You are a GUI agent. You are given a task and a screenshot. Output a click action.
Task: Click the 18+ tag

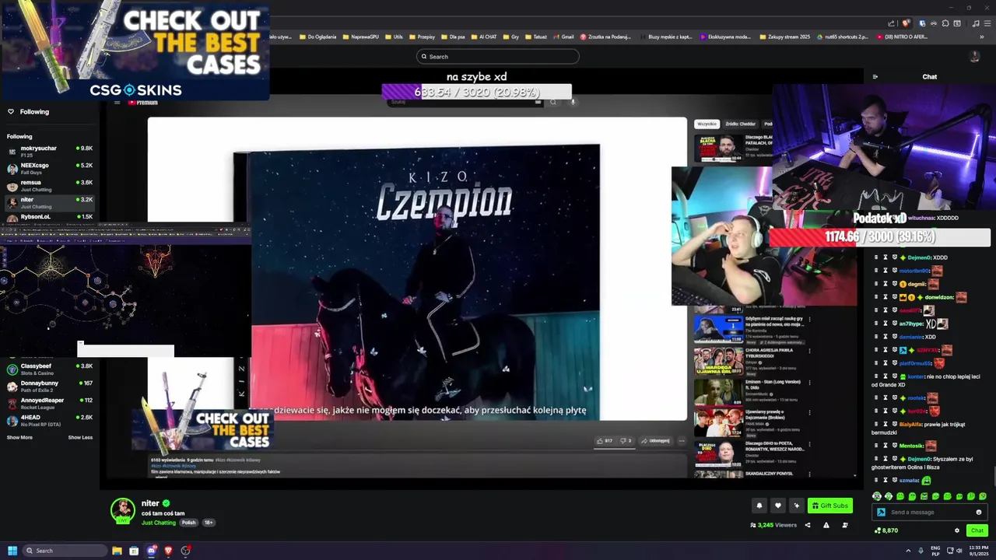tap(209, 523)
